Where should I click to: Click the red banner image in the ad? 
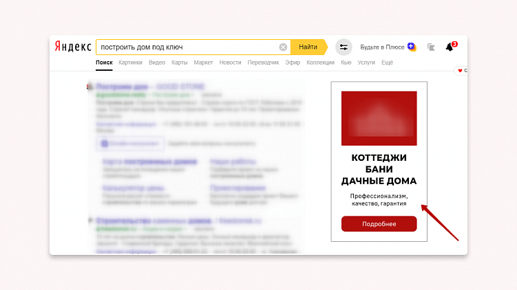[379, 118]
